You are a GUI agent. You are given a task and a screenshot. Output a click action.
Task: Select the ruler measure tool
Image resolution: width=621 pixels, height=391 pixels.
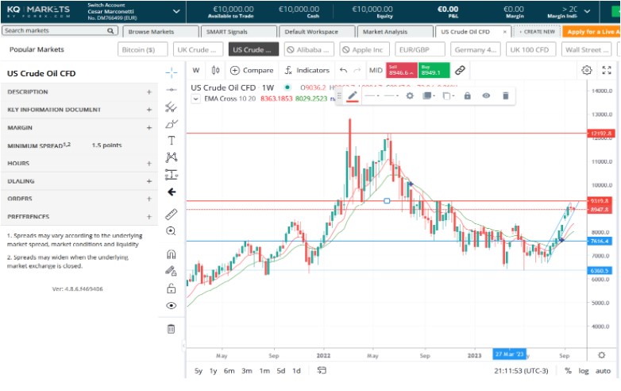(171, 214)
